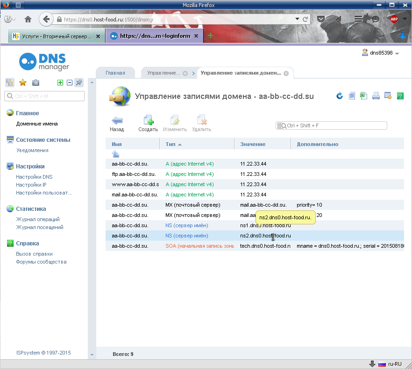Click the refresh icon in the page header

340,96
